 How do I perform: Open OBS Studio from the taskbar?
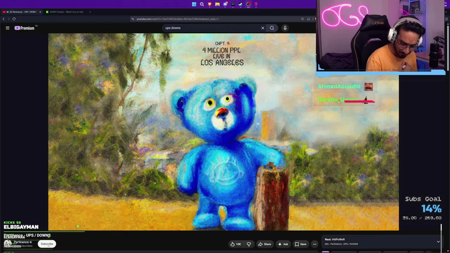tap(248, 4)
